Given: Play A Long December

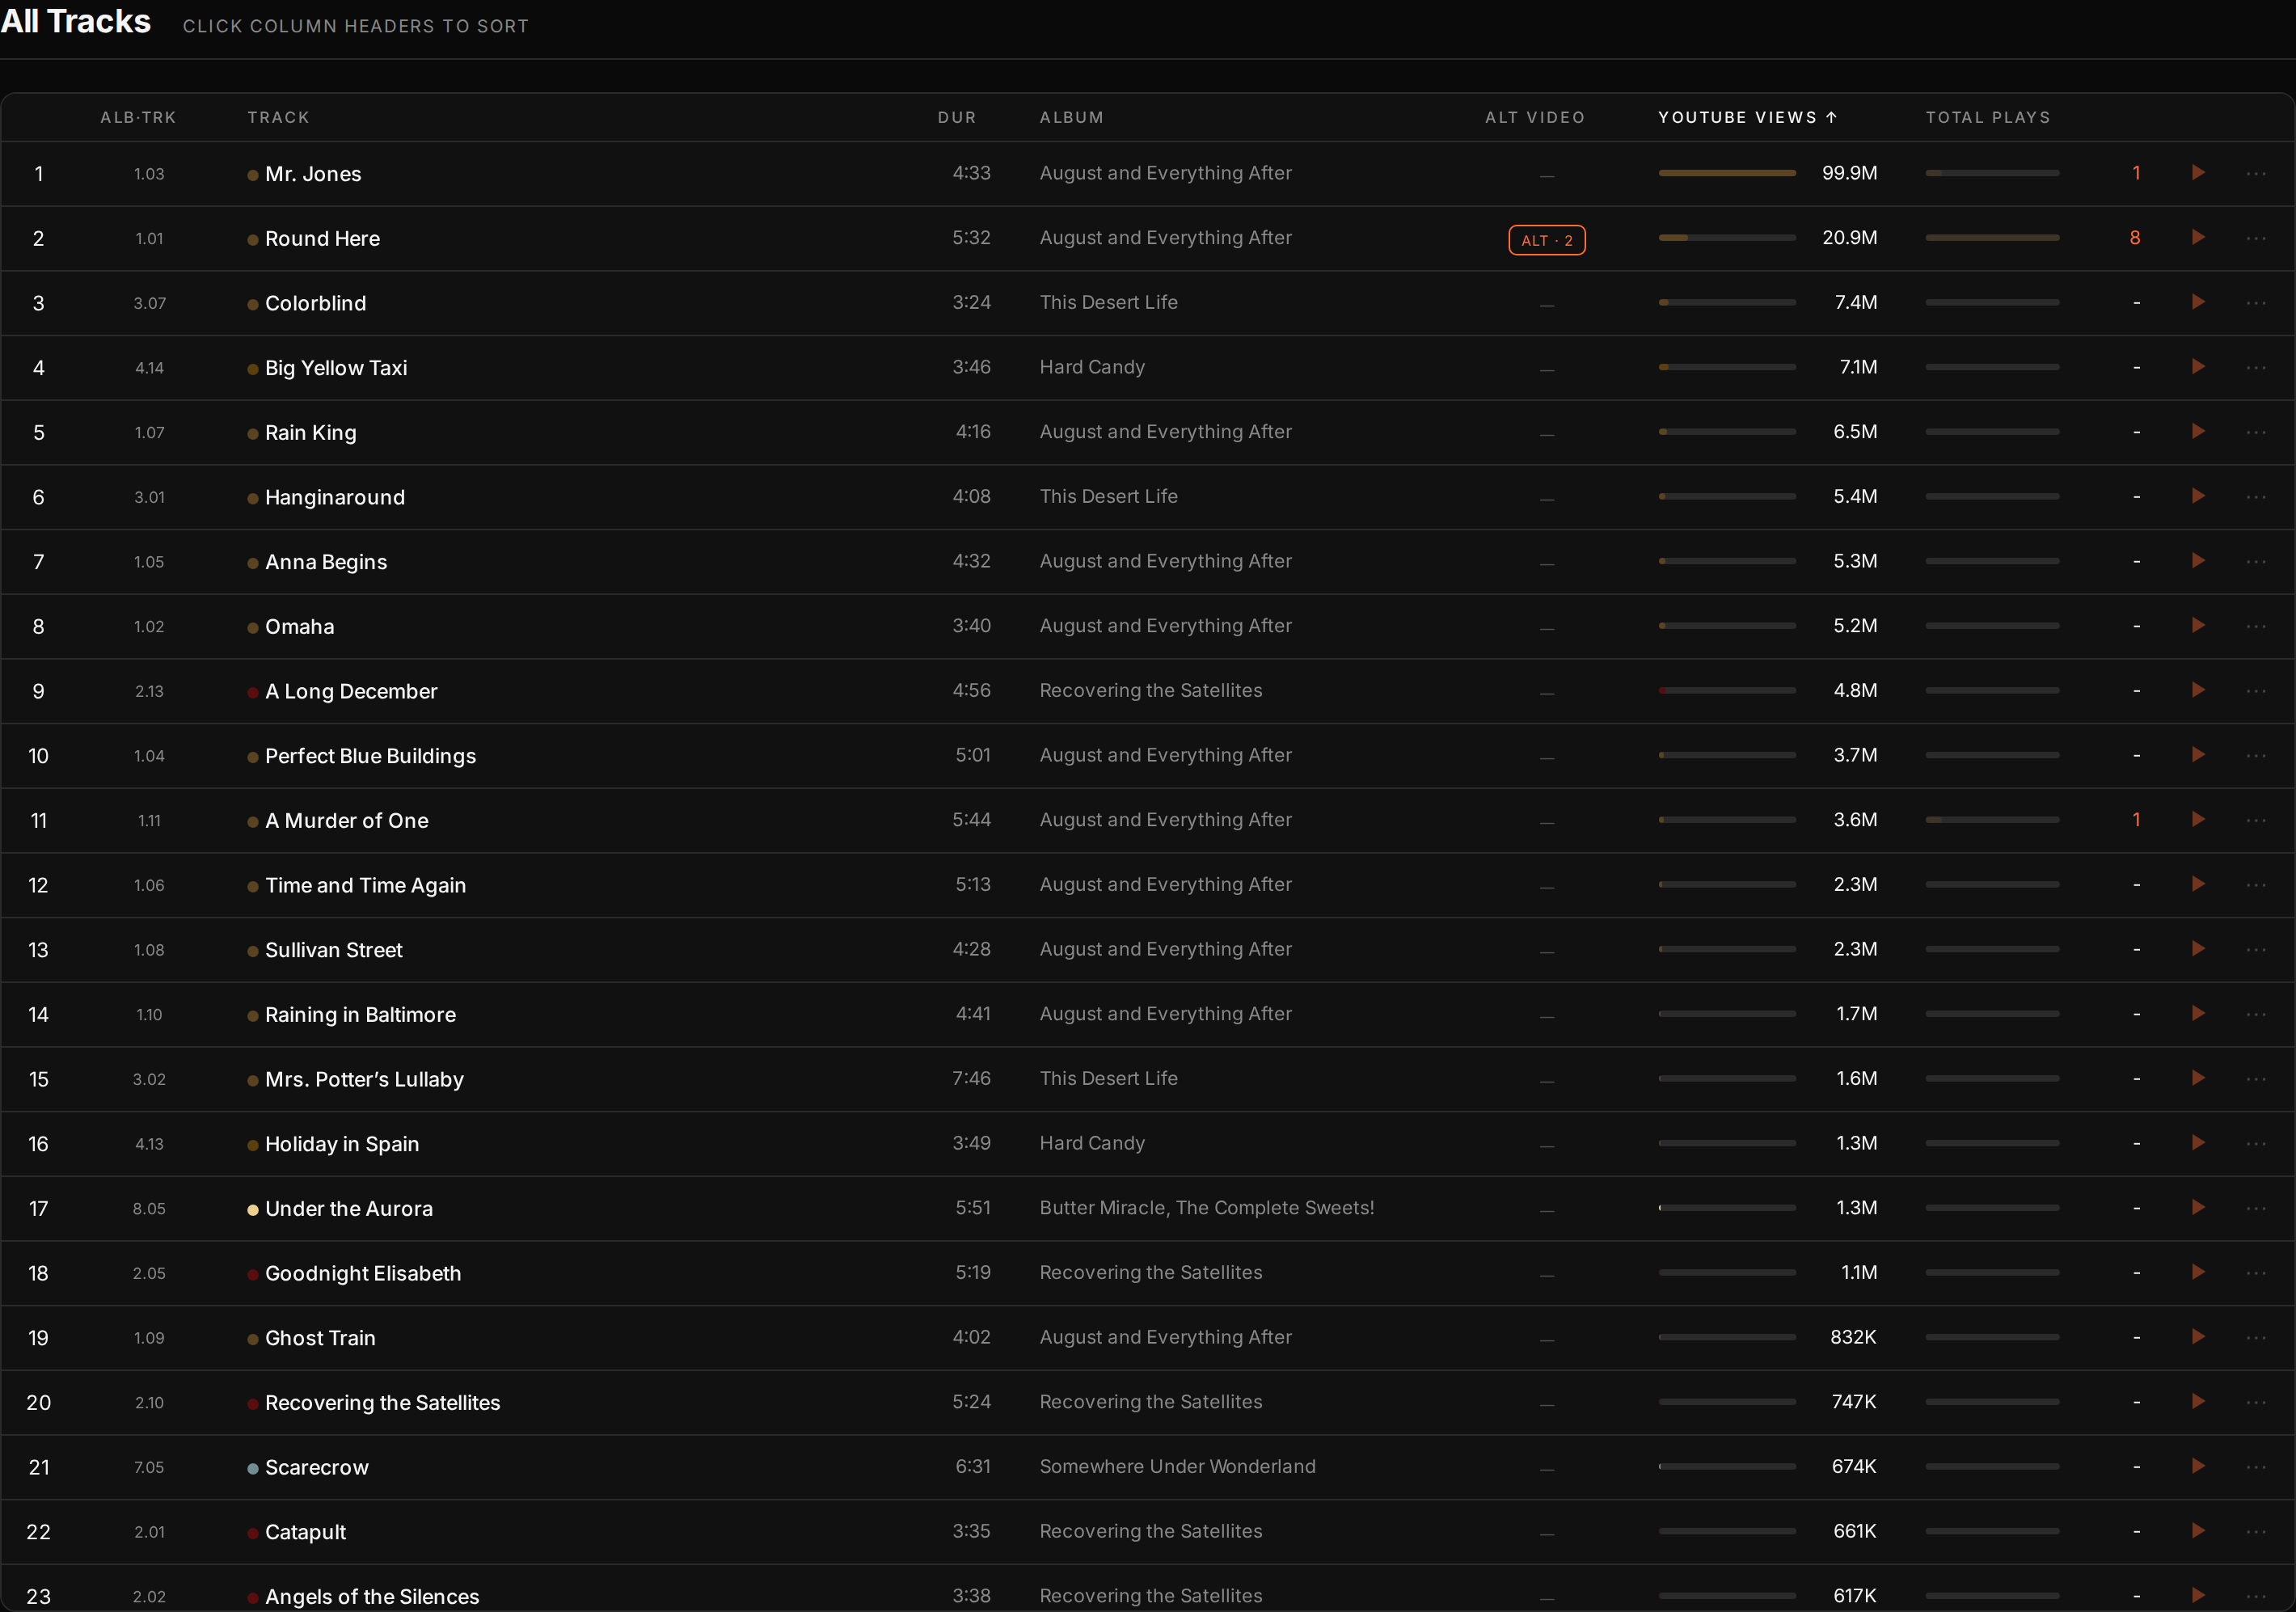Looking at the screenshot, I should [x=2198, y=690].
